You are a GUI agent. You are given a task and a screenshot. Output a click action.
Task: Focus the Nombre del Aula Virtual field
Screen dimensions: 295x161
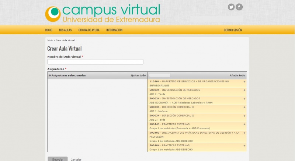click(x=95, y=62)
